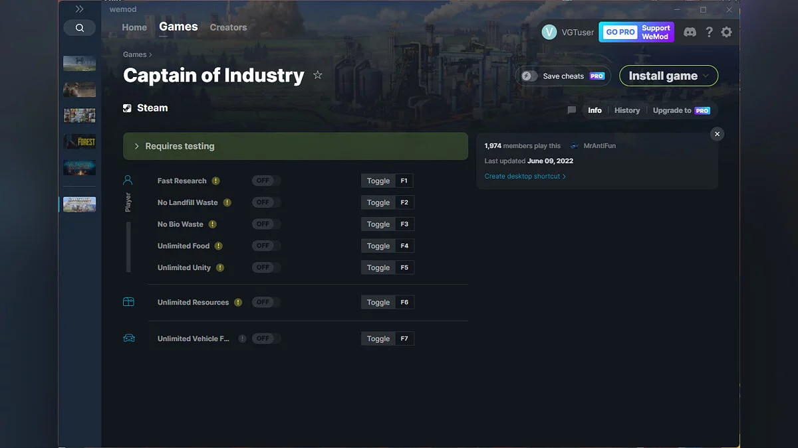The image size is (798, 448).
Task: Click the Player category icon
Action: [x=128, y=180]
